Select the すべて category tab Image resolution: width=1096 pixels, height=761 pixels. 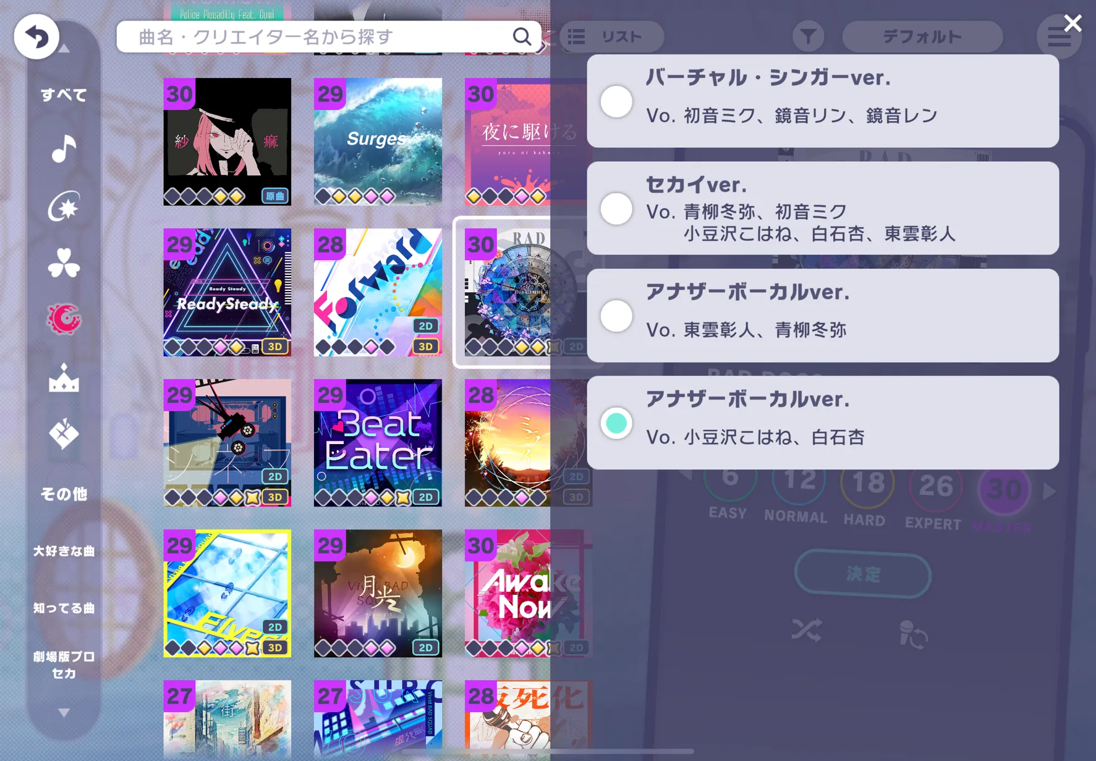[x=64, y=95]
